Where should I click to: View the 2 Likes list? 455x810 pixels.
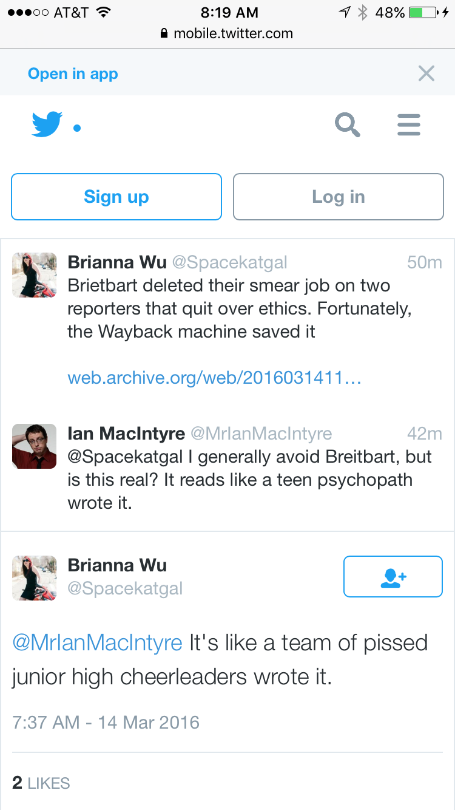click(x=41, y=783)
